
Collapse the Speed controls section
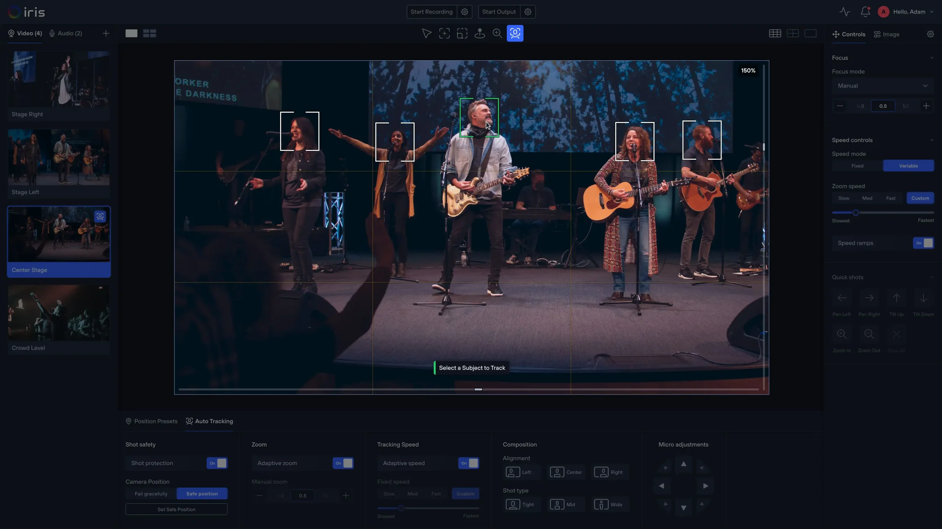pyautogui.click(x=932, y=140)
